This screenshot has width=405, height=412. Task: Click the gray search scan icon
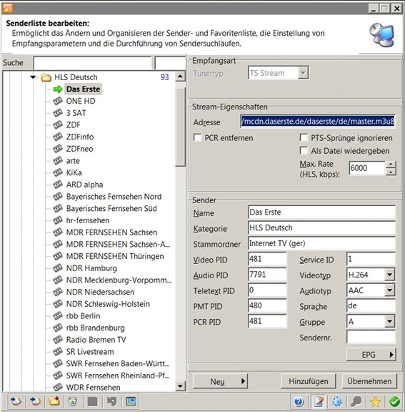pyautogui.click(x=356, y=401)
